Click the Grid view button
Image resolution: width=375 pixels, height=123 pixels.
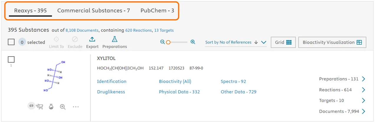pos(283,42)
